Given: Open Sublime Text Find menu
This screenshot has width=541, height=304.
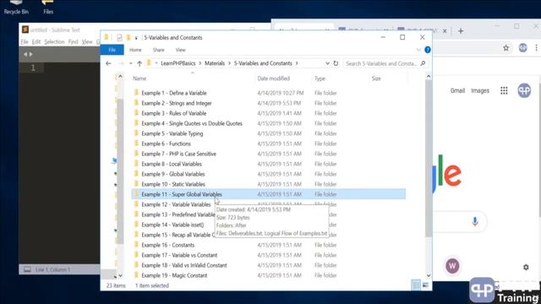Looking at the screenshot, I should pyautogui.click(x=74, y=41).
